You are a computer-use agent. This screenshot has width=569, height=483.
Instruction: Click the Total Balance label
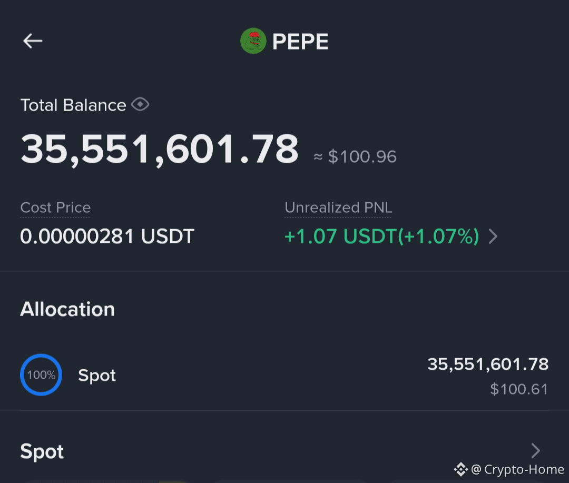click(73, 105)
